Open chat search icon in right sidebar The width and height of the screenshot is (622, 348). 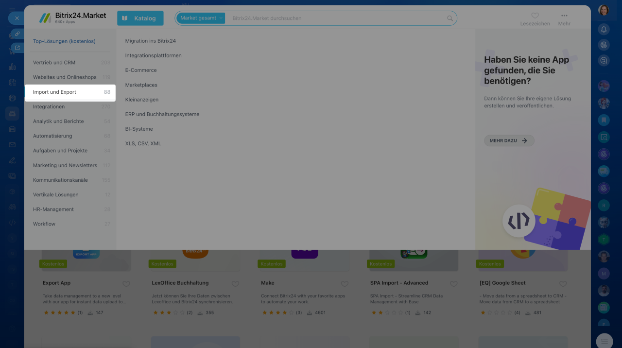(x=604, y=61)
